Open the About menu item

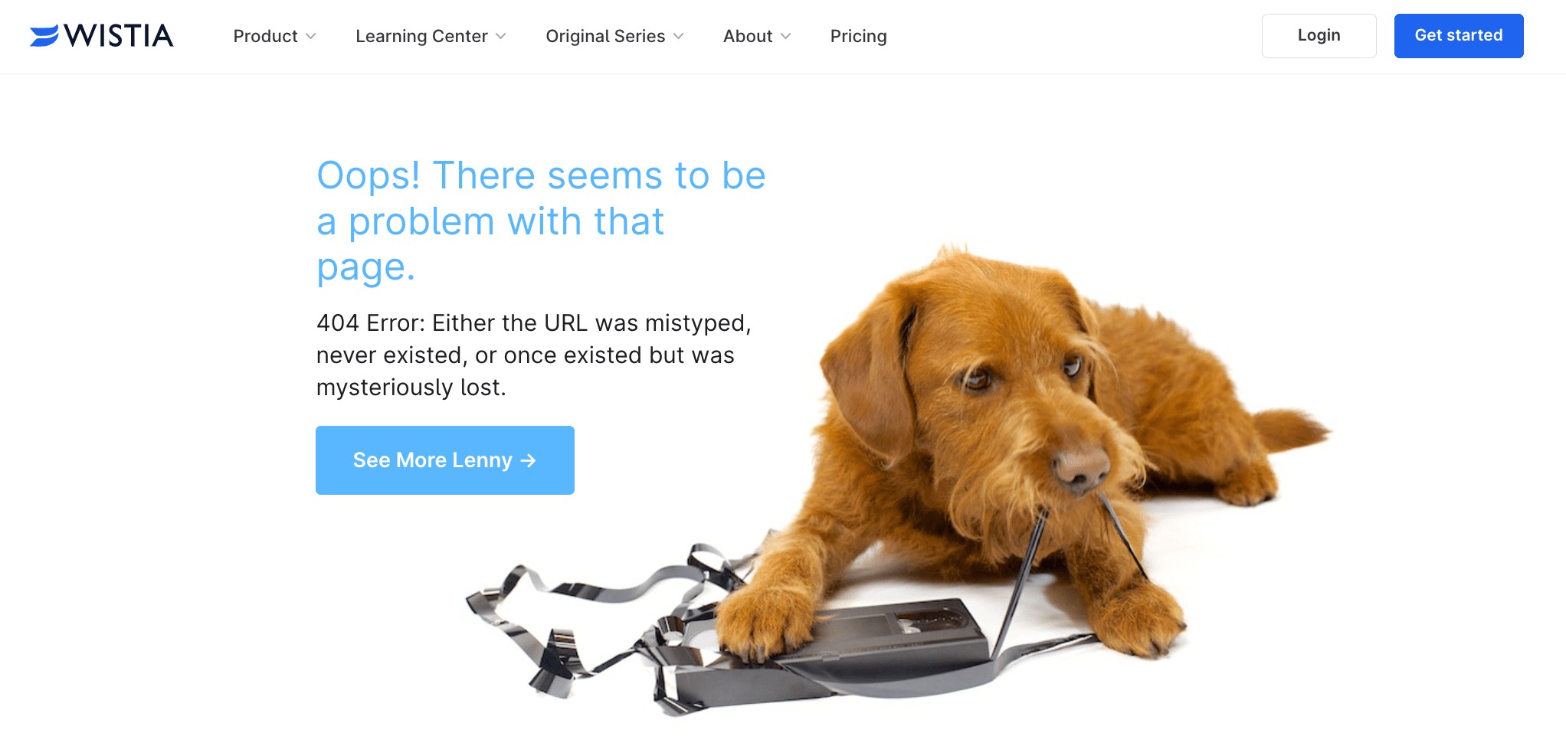point(757,36)
